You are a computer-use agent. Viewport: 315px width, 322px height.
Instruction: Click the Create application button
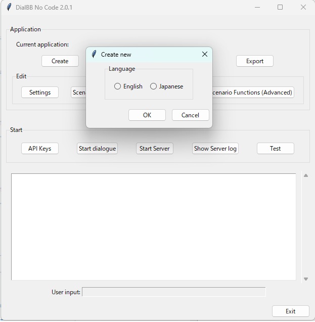point(60,61)
